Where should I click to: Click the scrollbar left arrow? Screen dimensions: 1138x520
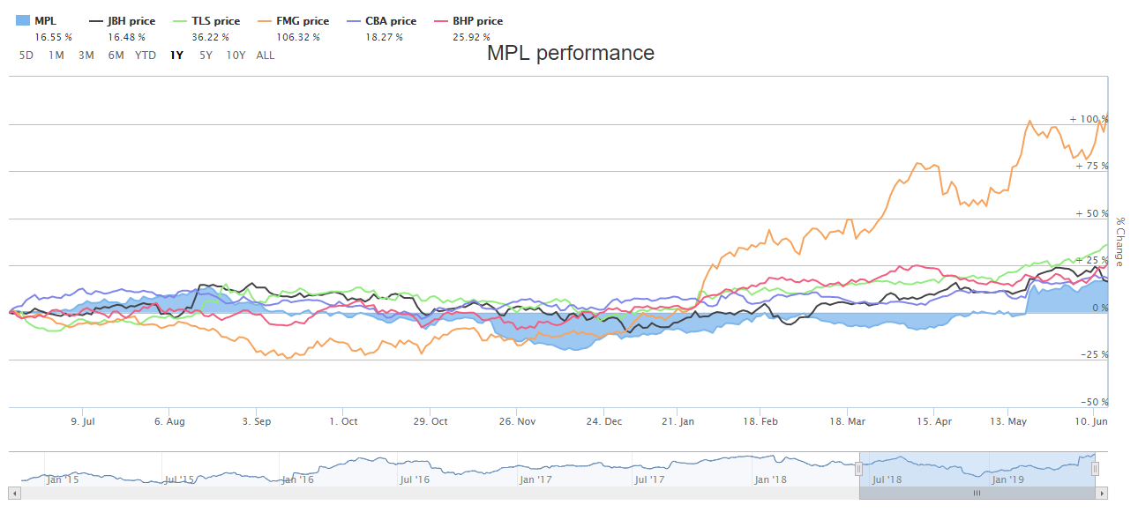pyautogui.click(x=14, y=494)
